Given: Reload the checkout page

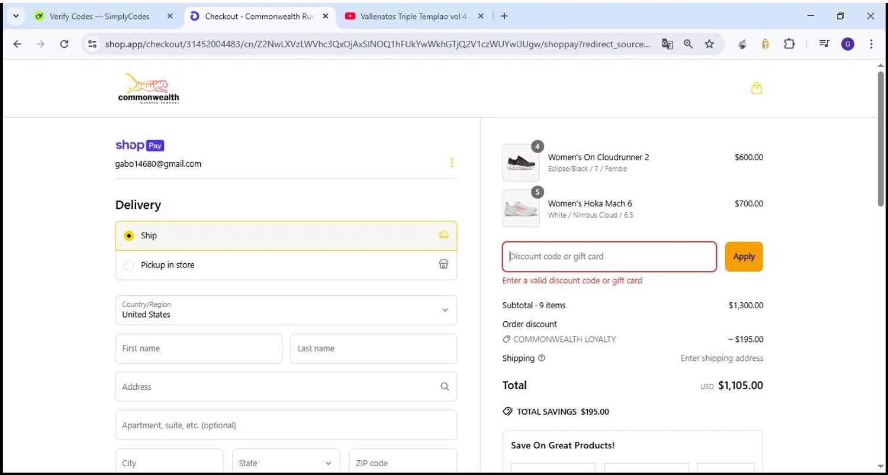Looking at the screenshot, I should coord(64,44).
